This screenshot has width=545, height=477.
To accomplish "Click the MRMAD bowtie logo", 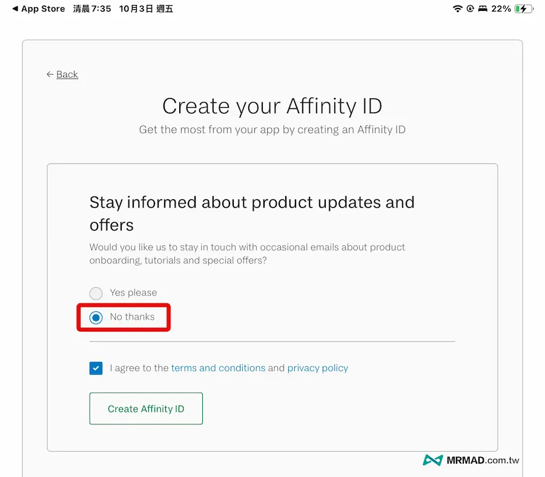I will pos(434,460).
